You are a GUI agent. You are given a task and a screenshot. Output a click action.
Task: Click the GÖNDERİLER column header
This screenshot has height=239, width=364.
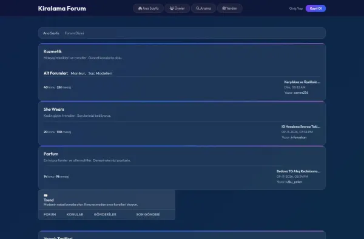[x=105, y=214]
